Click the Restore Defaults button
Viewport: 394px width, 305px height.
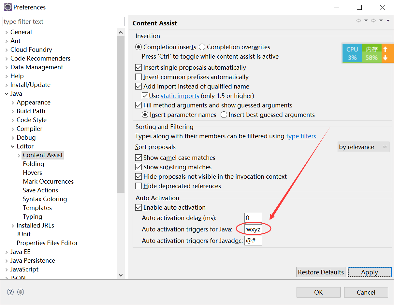[x=321, y=272]
